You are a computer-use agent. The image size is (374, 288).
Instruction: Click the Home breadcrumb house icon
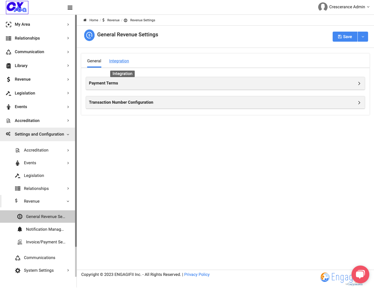click(85, 20)
